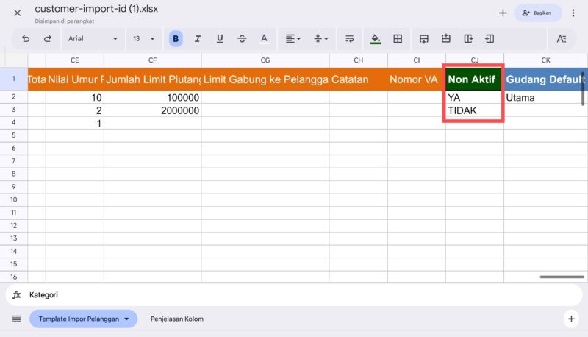Click the redo arrow icon
Screen dimensions: 588x337
click(48, 39)
